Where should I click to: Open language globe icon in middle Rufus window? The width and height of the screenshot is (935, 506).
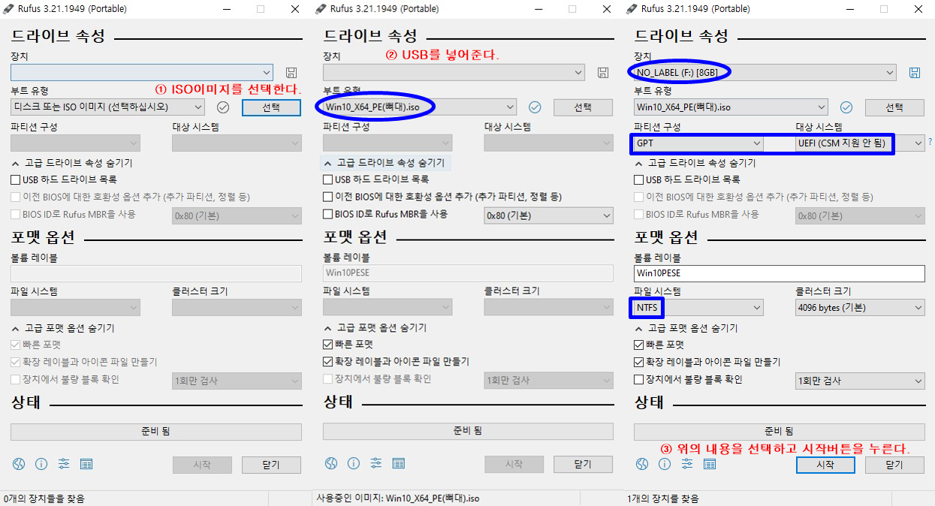pos(330,464)
